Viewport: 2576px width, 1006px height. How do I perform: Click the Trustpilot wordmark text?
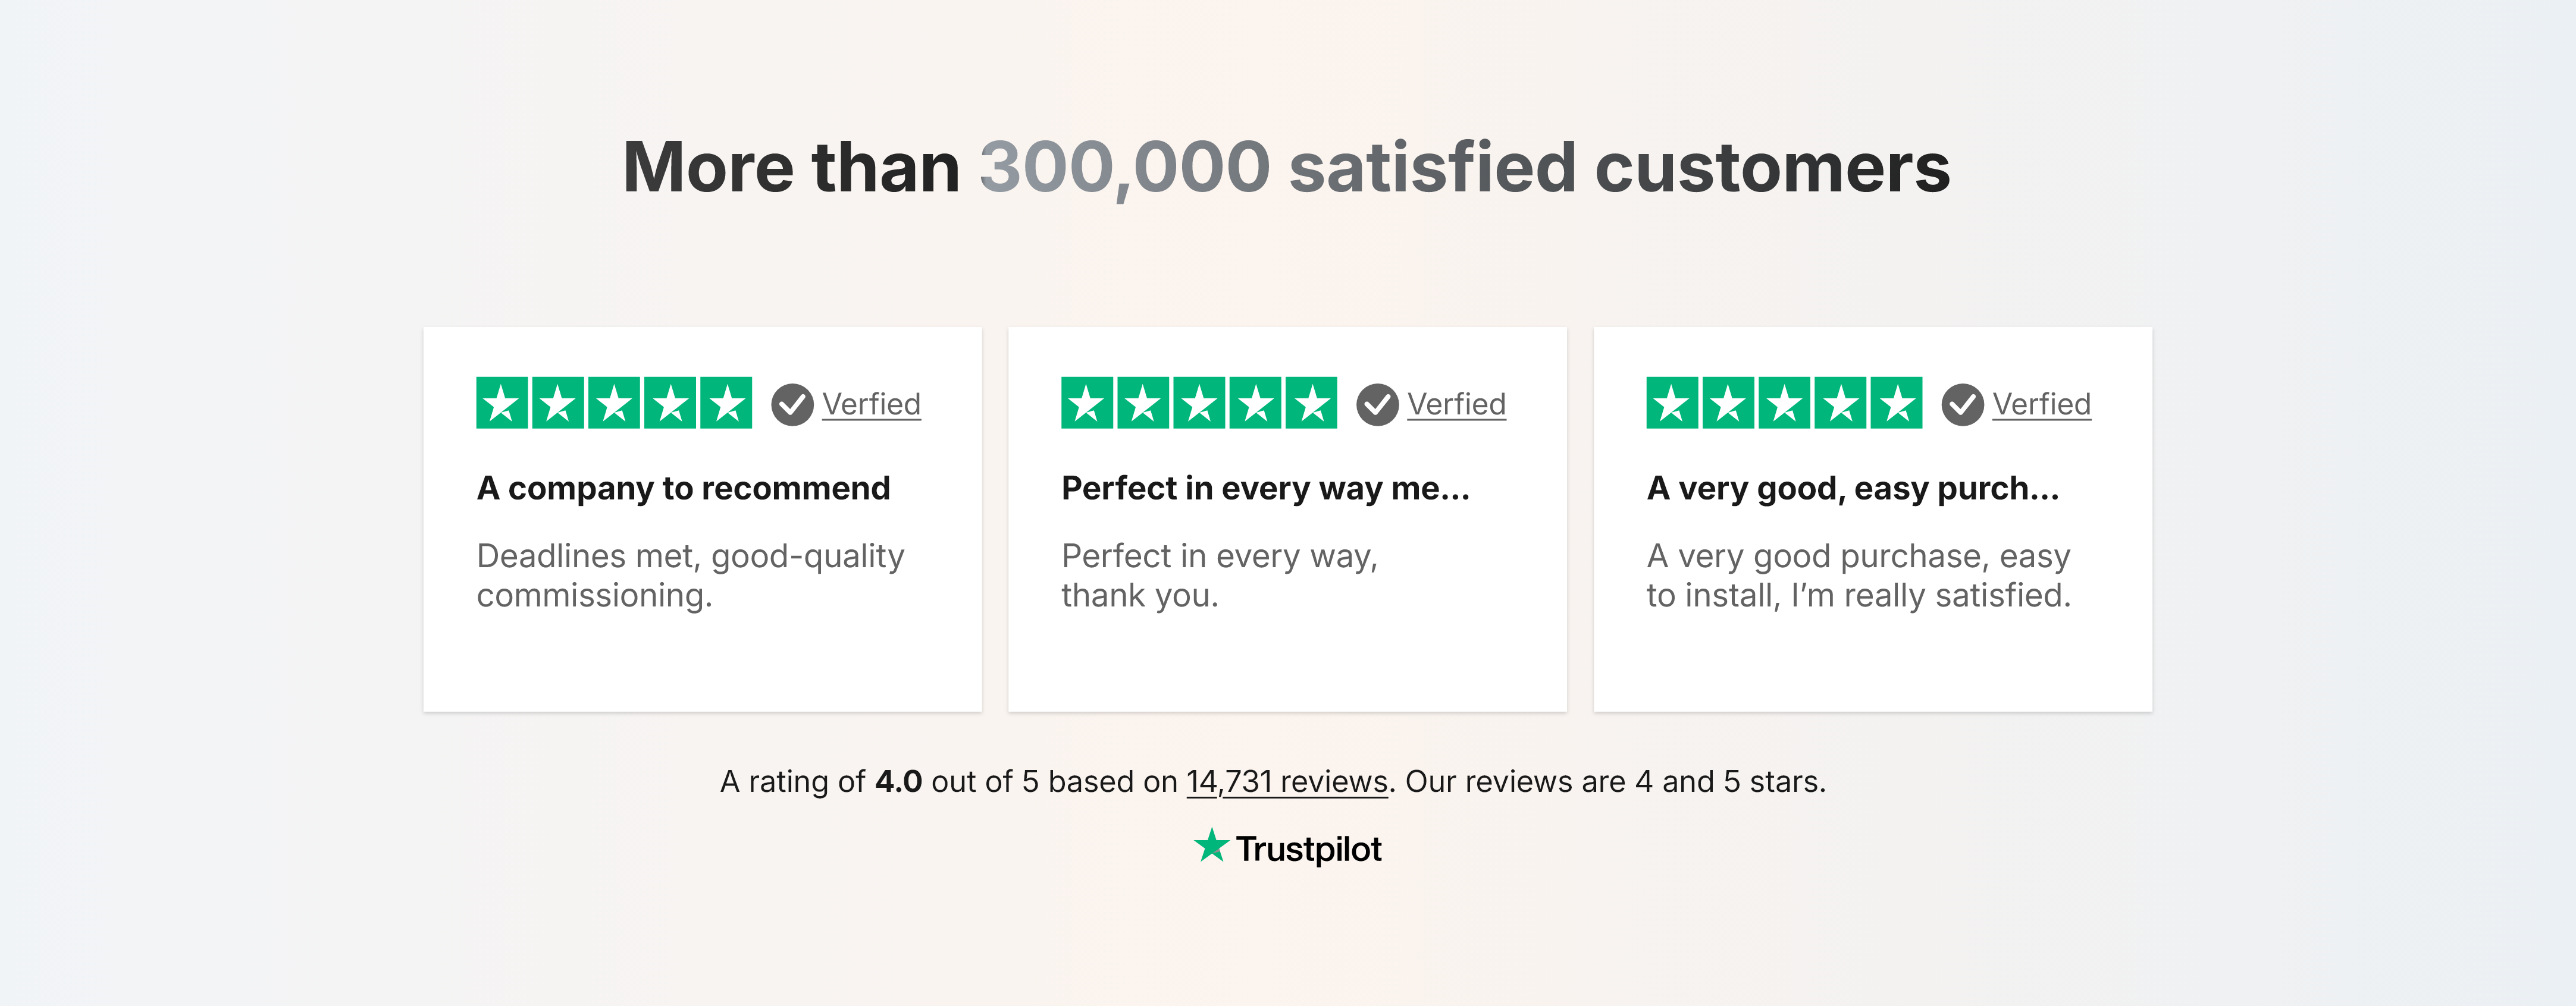1308,849
